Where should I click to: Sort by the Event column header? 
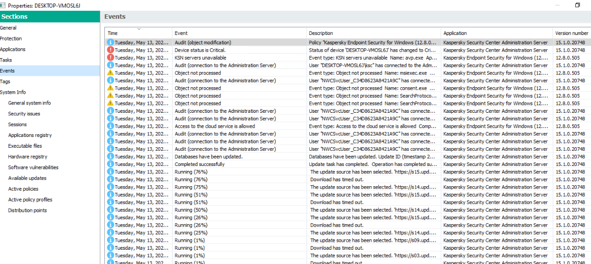tap(239, 33)
